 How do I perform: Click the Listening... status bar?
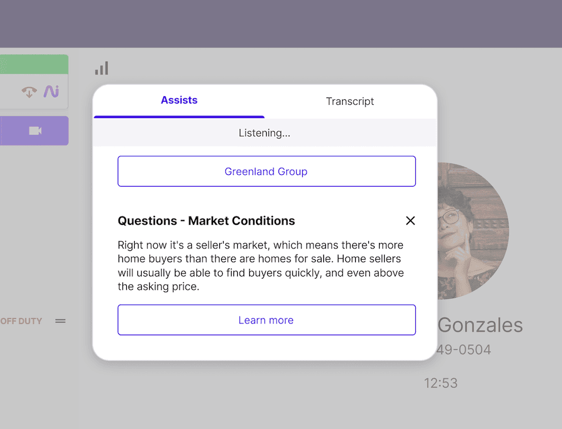tap(265, 133)
